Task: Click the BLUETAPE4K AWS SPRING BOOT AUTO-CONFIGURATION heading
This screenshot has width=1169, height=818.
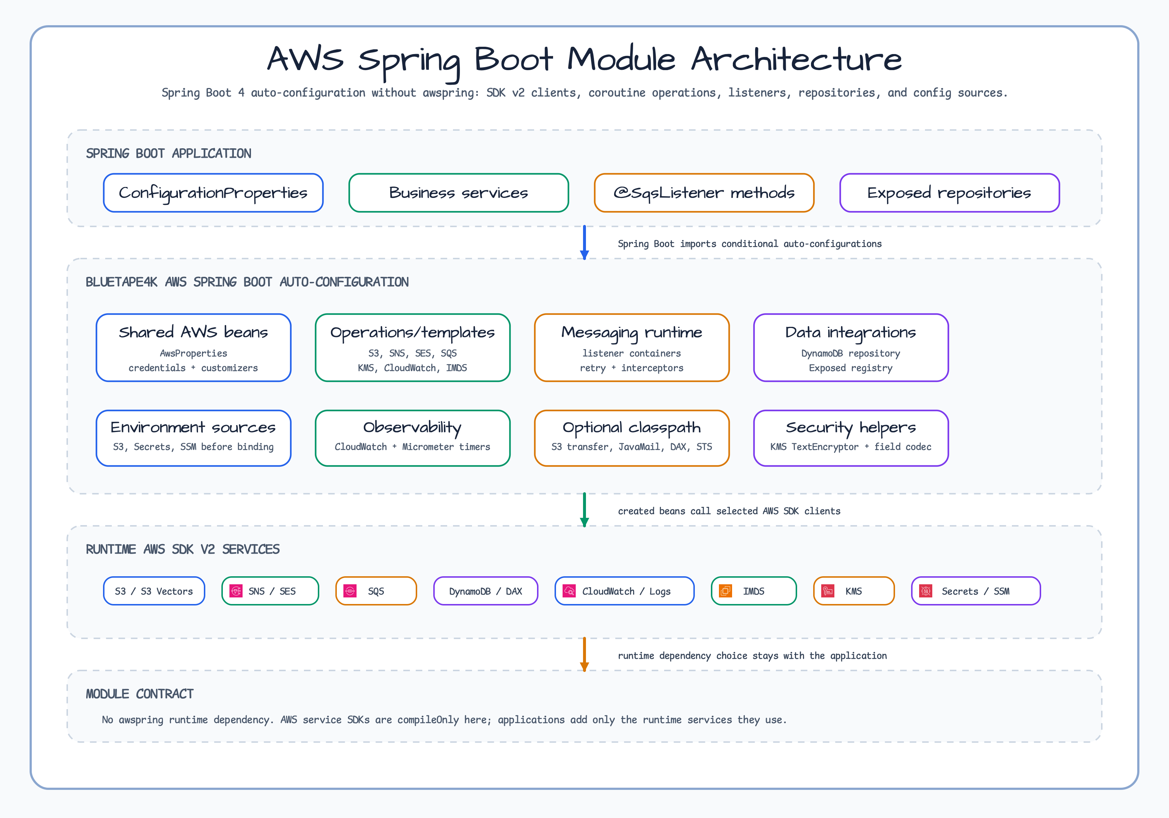Action: pyautogui.click(x=247, y=282)
